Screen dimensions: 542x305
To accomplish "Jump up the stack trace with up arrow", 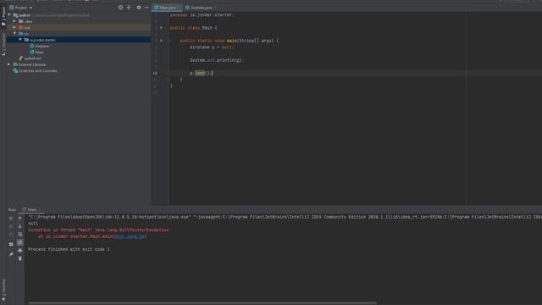I will pos(20,219).
